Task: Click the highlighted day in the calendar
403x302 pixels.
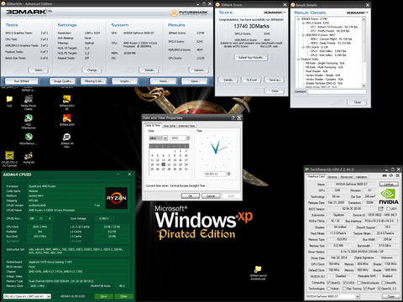Action: pos(164,164)
